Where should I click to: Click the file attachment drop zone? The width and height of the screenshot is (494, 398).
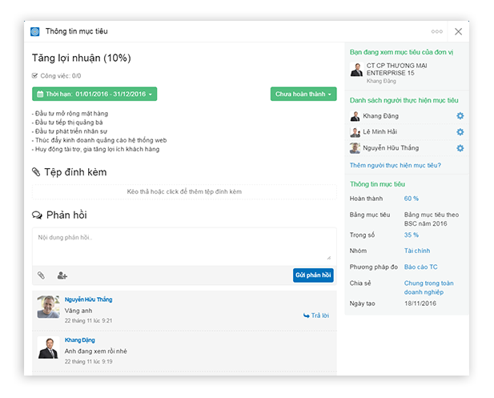coord(184,192)
